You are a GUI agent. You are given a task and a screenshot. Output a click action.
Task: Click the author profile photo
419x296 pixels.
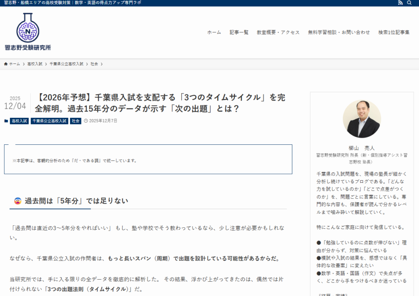pos(362,119)
